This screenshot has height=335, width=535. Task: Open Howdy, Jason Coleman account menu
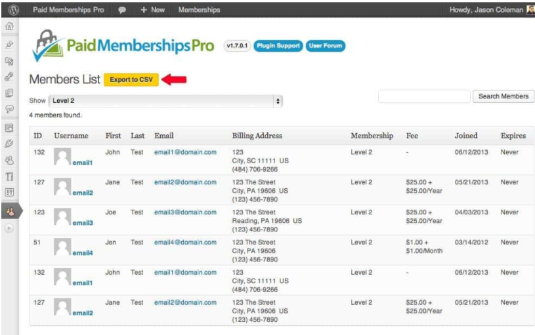tap(486, 10)
